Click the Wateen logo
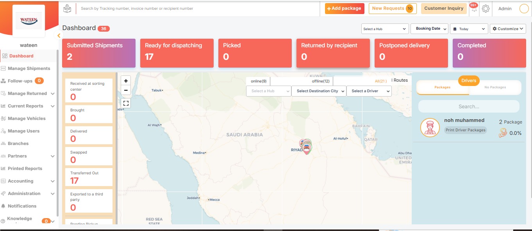 pyautogui.click(x=29, y=20)
